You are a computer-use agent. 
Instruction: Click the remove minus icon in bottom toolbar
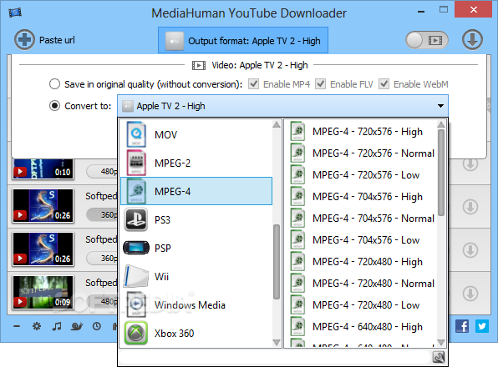click(17, 326)
